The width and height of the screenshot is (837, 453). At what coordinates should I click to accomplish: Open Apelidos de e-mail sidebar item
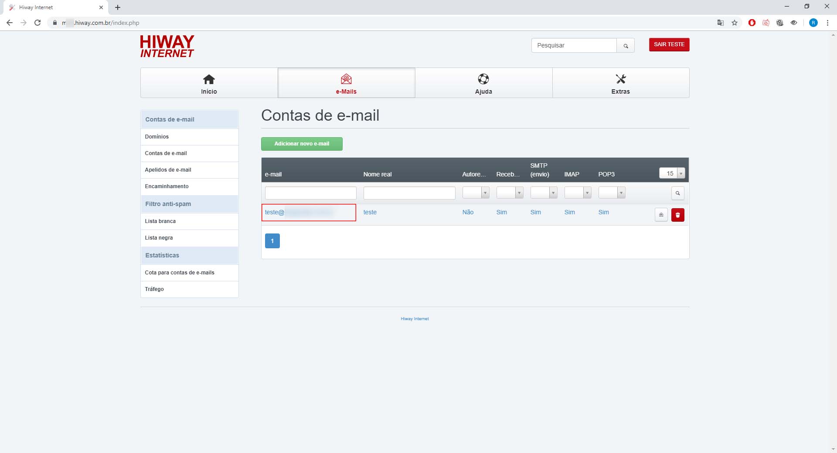pyautogui.click(x=189, y=170)
